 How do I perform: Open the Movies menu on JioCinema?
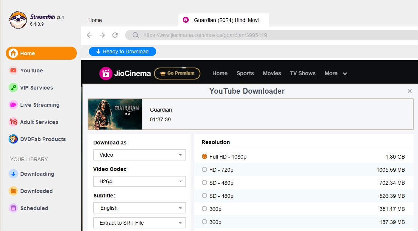272,73
